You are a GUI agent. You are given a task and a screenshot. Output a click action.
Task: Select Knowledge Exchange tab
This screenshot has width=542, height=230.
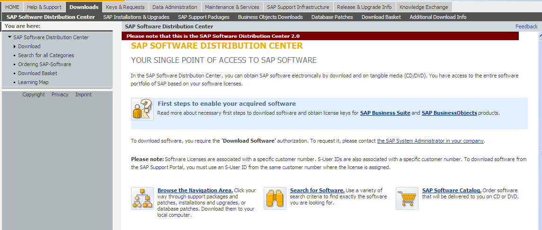[x=424, y=7]
